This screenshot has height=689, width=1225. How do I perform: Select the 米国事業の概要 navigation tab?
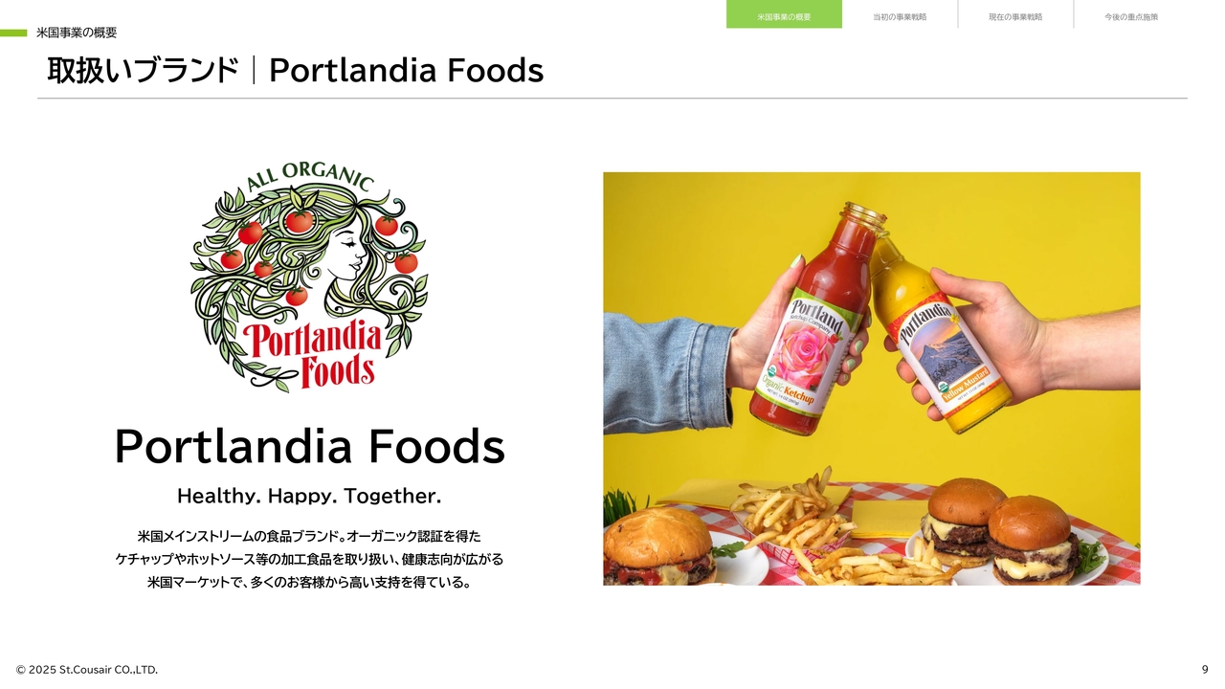(x=784, y=14)
